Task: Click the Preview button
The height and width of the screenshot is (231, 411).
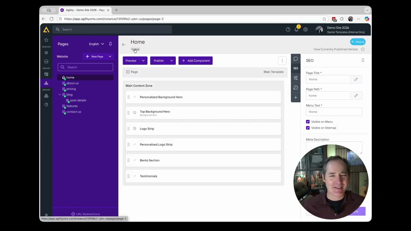Action: point(131,61)
